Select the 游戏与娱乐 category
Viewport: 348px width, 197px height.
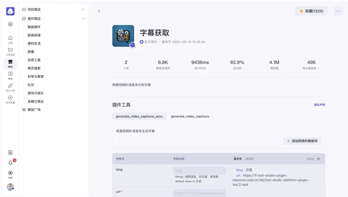[x=35, y=93]
